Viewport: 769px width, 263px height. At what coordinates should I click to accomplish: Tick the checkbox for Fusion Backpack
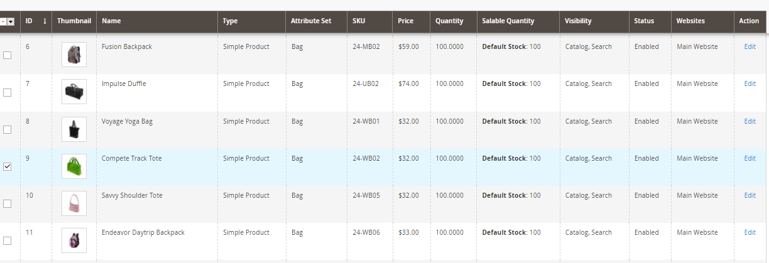tap(8, 55)
